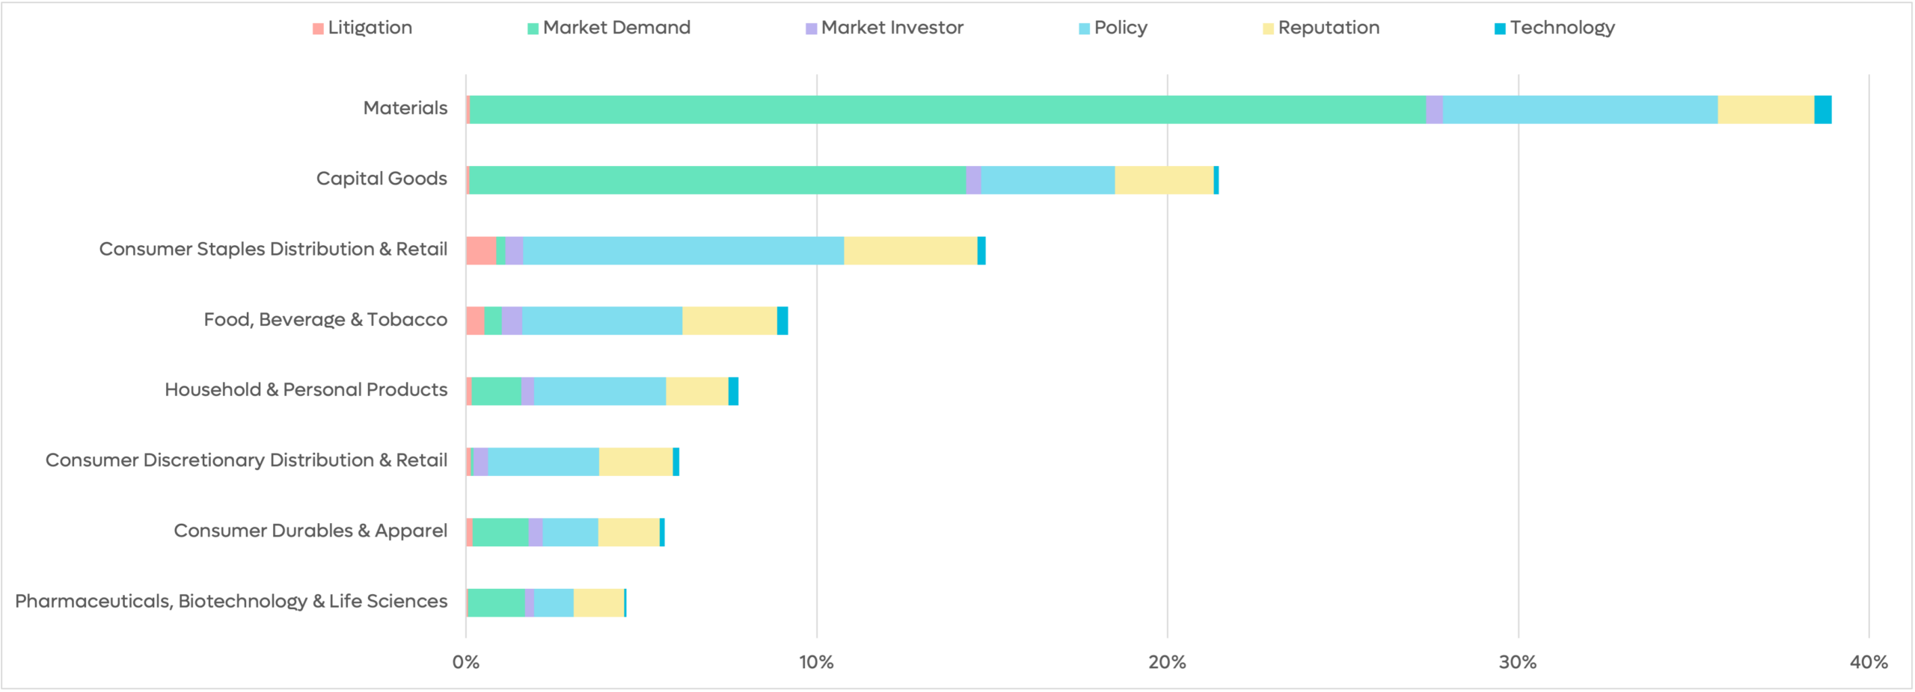This screenshot has height=692, width=1915.
Task: Click the Pharmaceuticals, Biotechnology & Life Sciences label
Action: pos(231,602)
